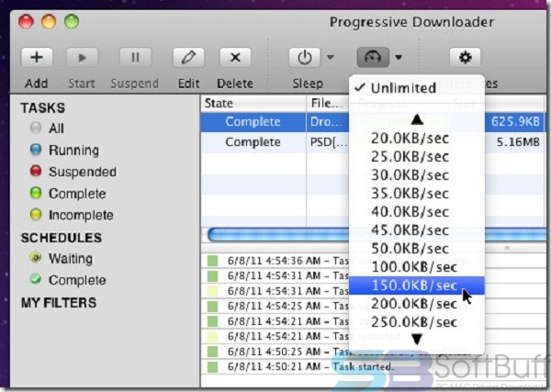This screenshot has width=551, height=392.
Task: Choose 45.0KB/sec speed limit
Action: 417,230
